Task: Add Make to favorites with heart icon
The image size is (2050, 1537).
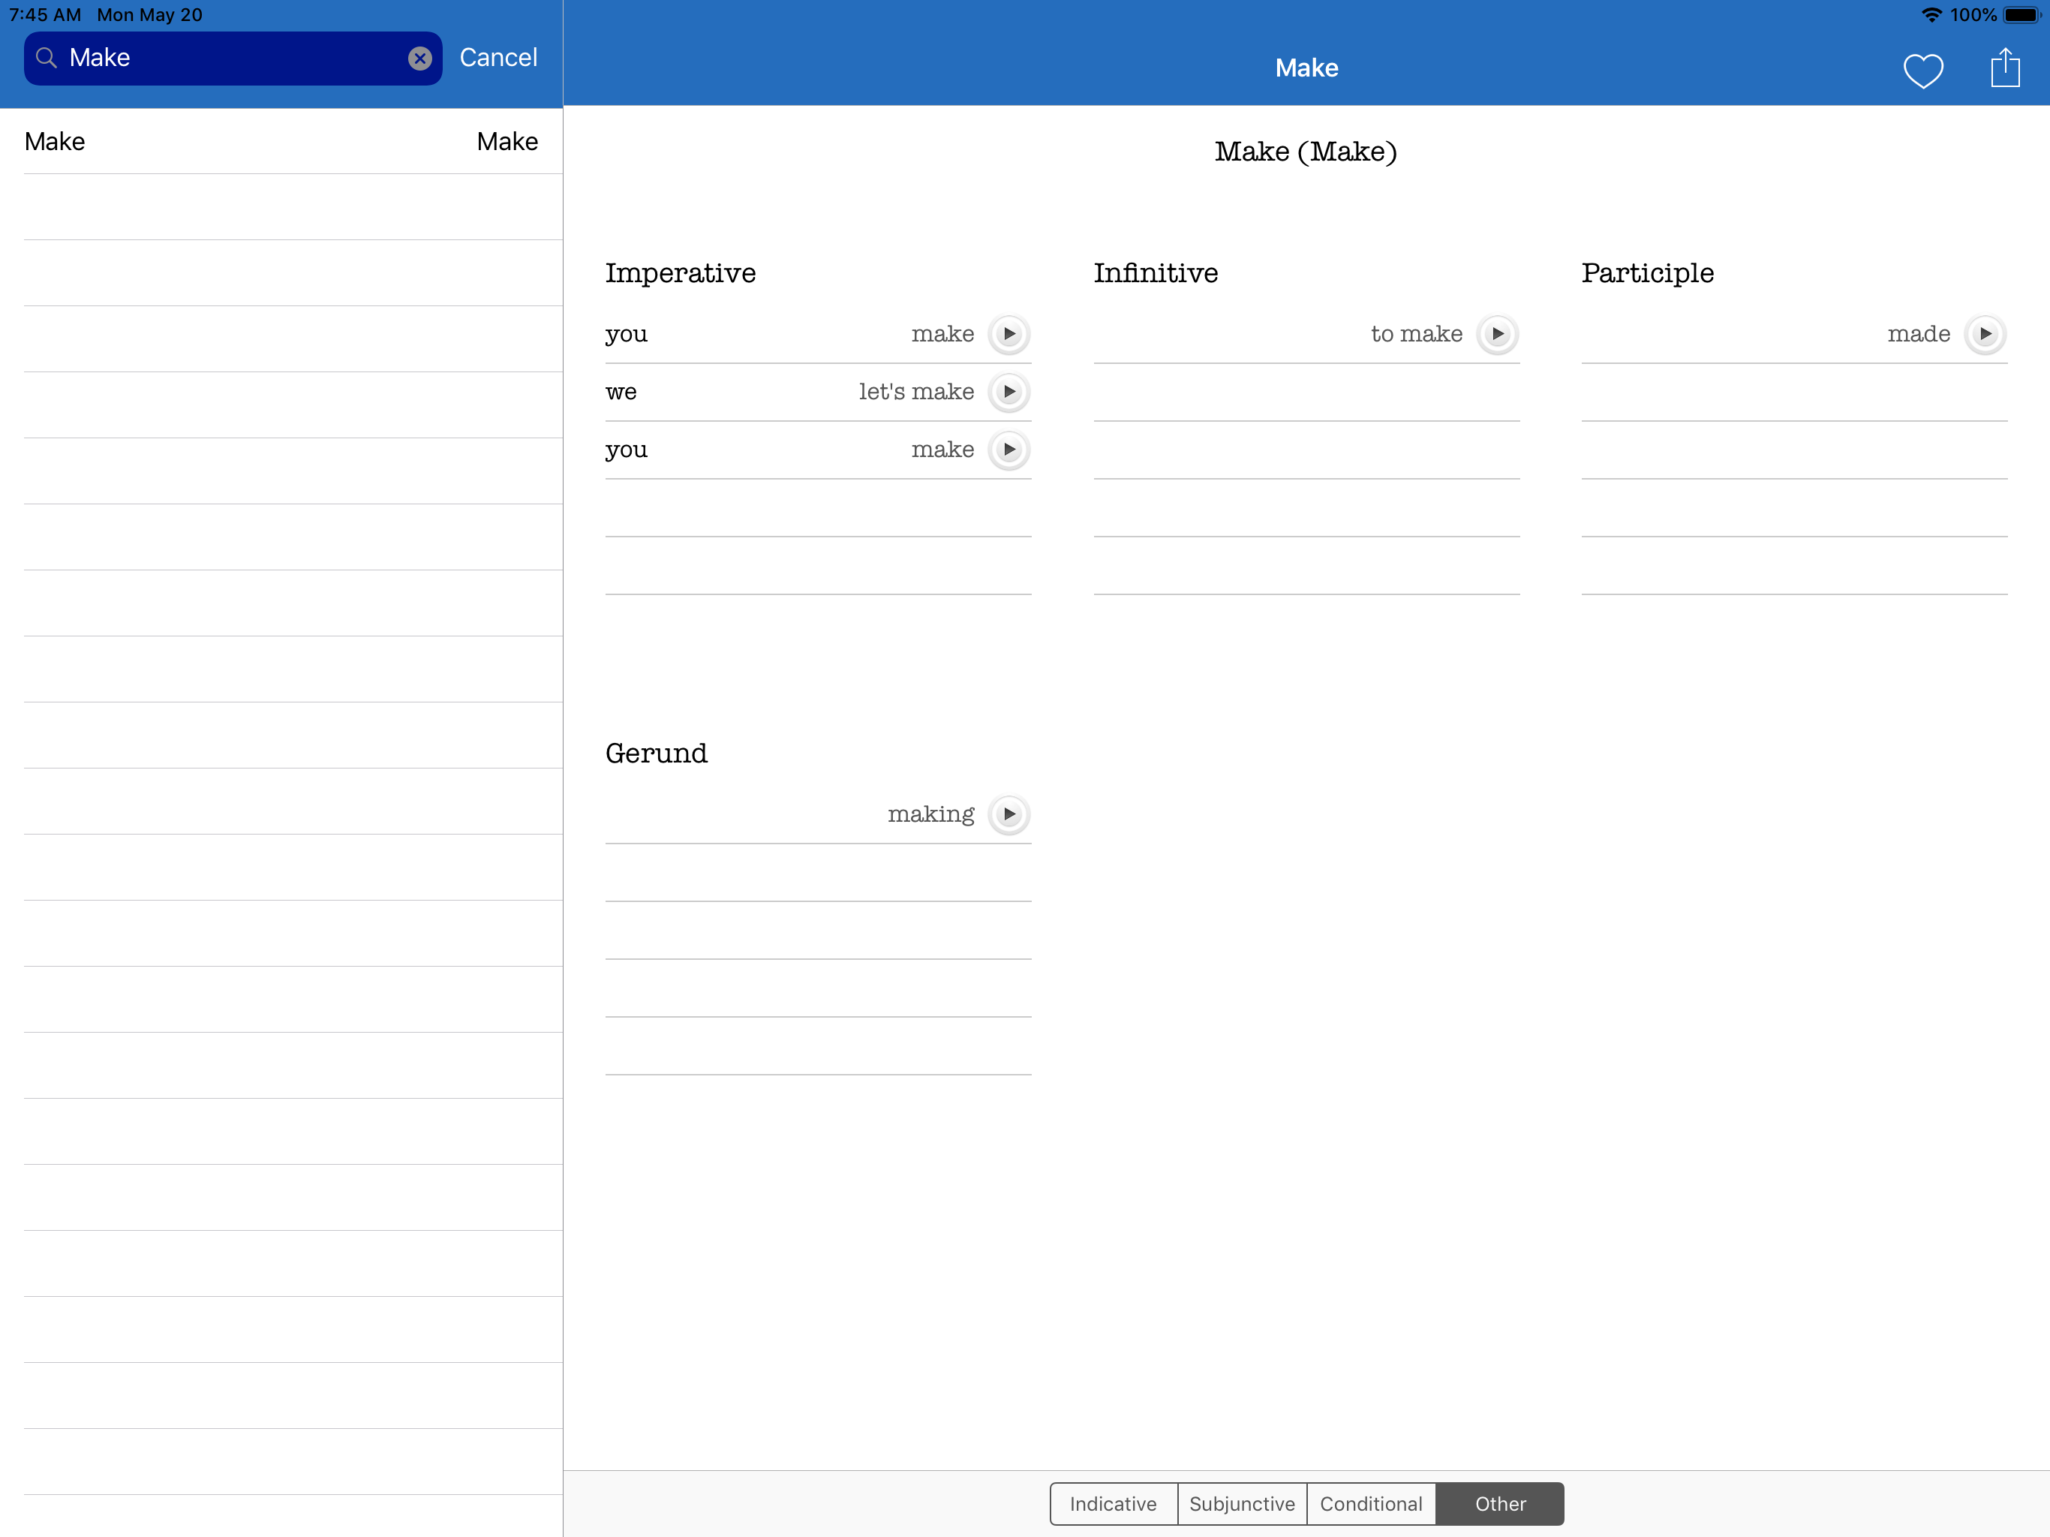Action: tap(1923, 71)
